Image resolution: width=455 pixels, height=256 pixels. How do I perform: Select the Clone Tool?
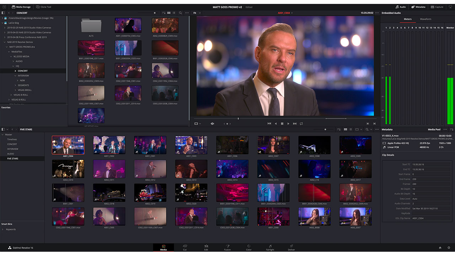pyautogui.click(x=43, y=6)
